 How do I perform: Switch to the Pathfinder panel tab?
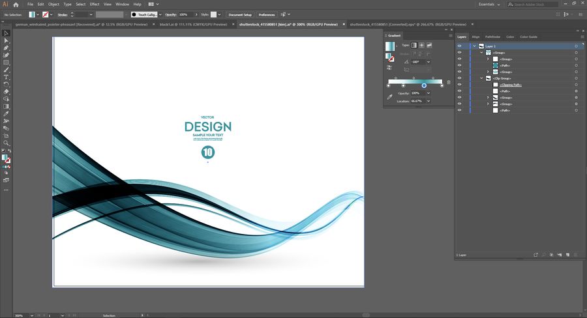coord(492,36)
